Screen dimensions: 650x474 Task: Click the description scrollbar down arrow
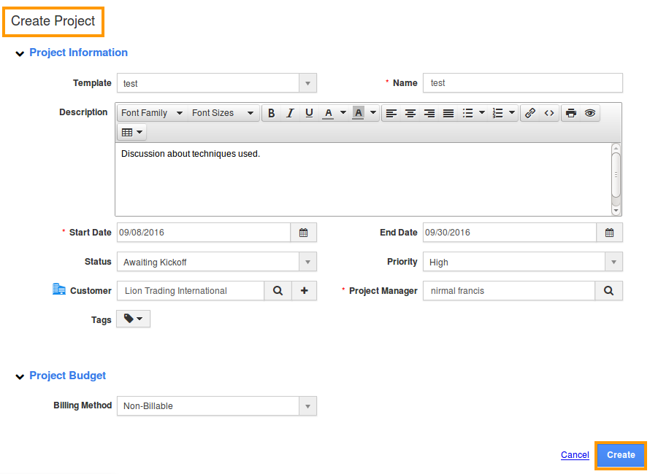pos(616,210)
